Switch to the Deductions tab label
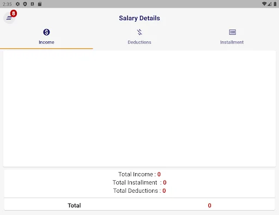The width and height of the screenshot is (279, 215). 139,42
